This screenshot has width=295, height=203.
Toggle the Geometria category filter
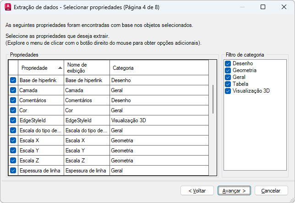[228, 70]
